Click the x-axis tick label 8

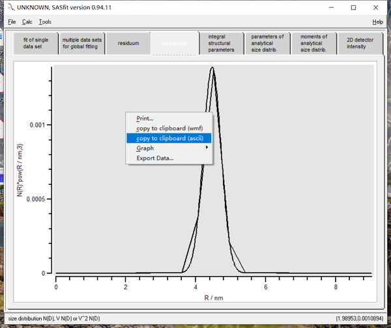pos(336,287)
